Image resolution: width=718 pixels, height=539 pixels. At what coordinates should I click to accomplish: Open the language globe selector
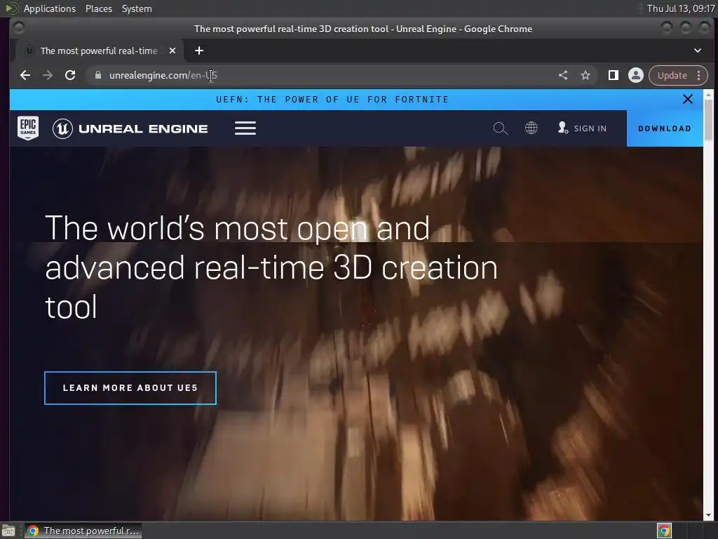(x=531, y=128)
